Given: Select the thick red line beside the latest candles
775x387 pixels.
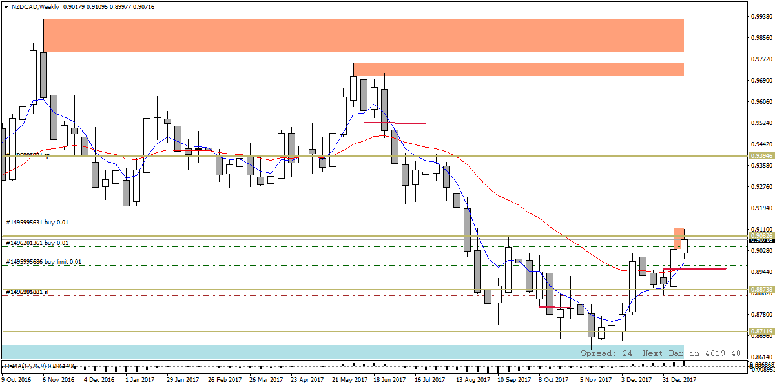Looking at the screenshot, I should pyautogui.click(x=694, y=268).
